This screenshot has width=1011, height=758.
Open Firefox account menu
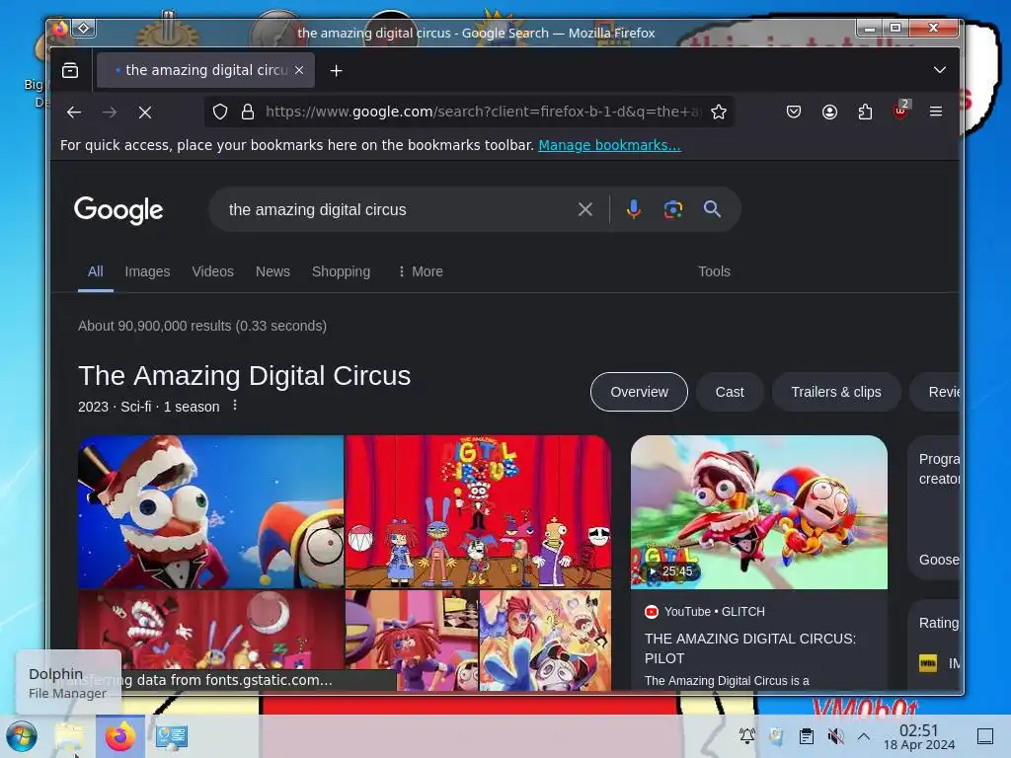829,113
